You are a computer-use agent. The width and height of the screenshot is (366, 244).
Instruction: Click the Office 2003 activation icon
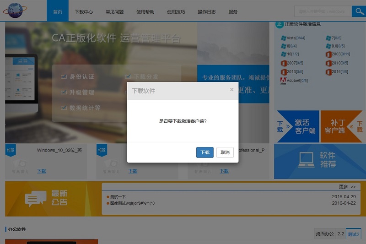click(328, 54)
